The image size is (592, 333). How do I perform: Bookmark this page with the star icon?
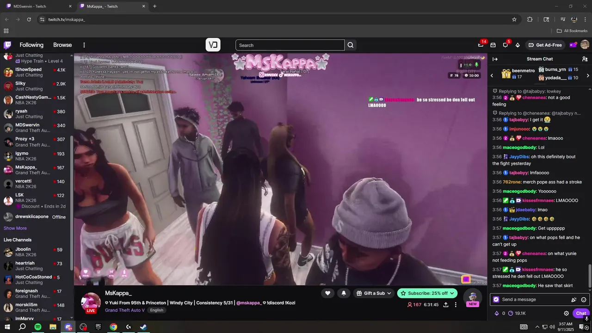coord(514,19)
